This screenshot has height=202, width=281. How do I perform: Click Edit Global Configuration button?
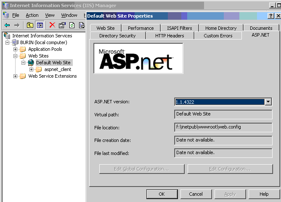142,169
